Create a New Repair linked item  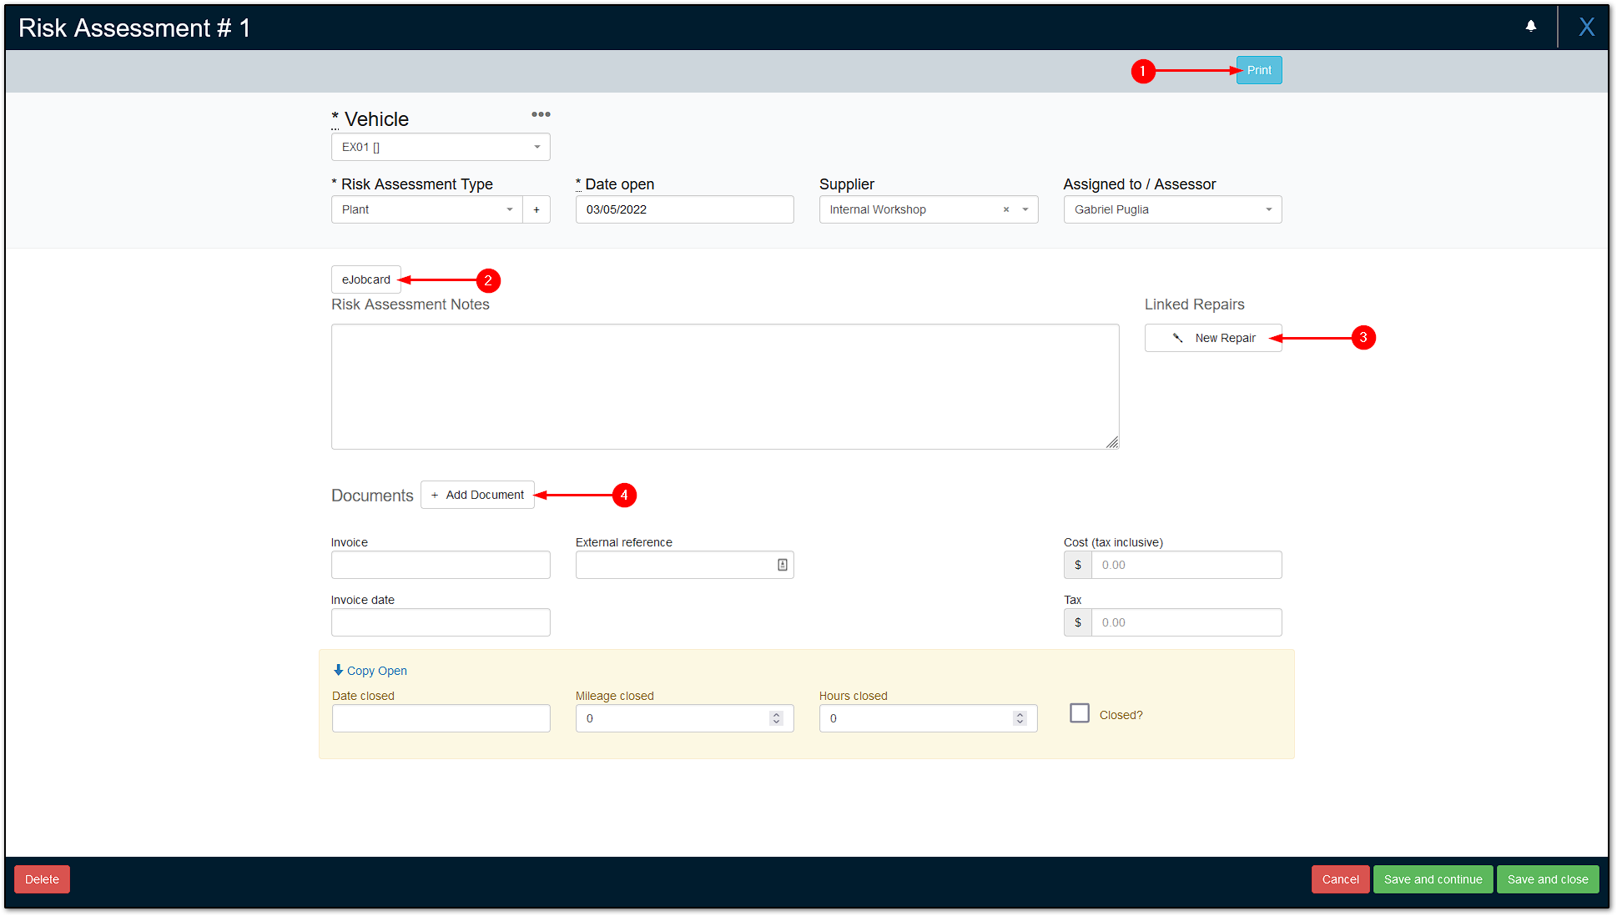tap(1213, 338)
